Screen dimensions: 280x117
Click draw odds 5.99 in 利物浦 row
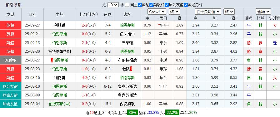214,78
